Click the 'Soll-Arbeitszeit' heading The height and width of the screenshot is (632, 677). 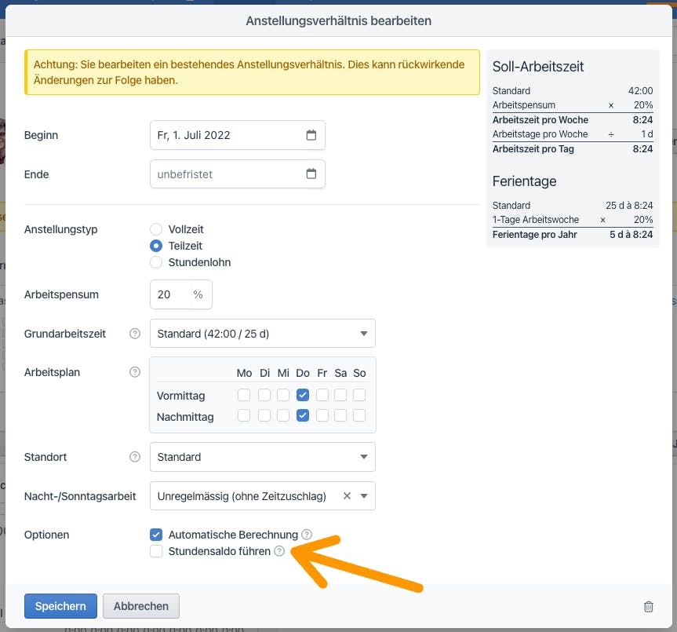coord(538,67)
